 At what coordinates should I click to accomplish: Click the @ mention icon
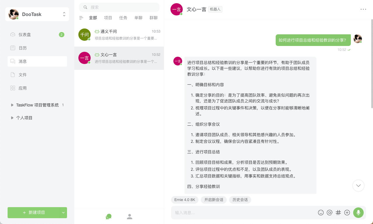pyautogui.click(x=330, y=213)
